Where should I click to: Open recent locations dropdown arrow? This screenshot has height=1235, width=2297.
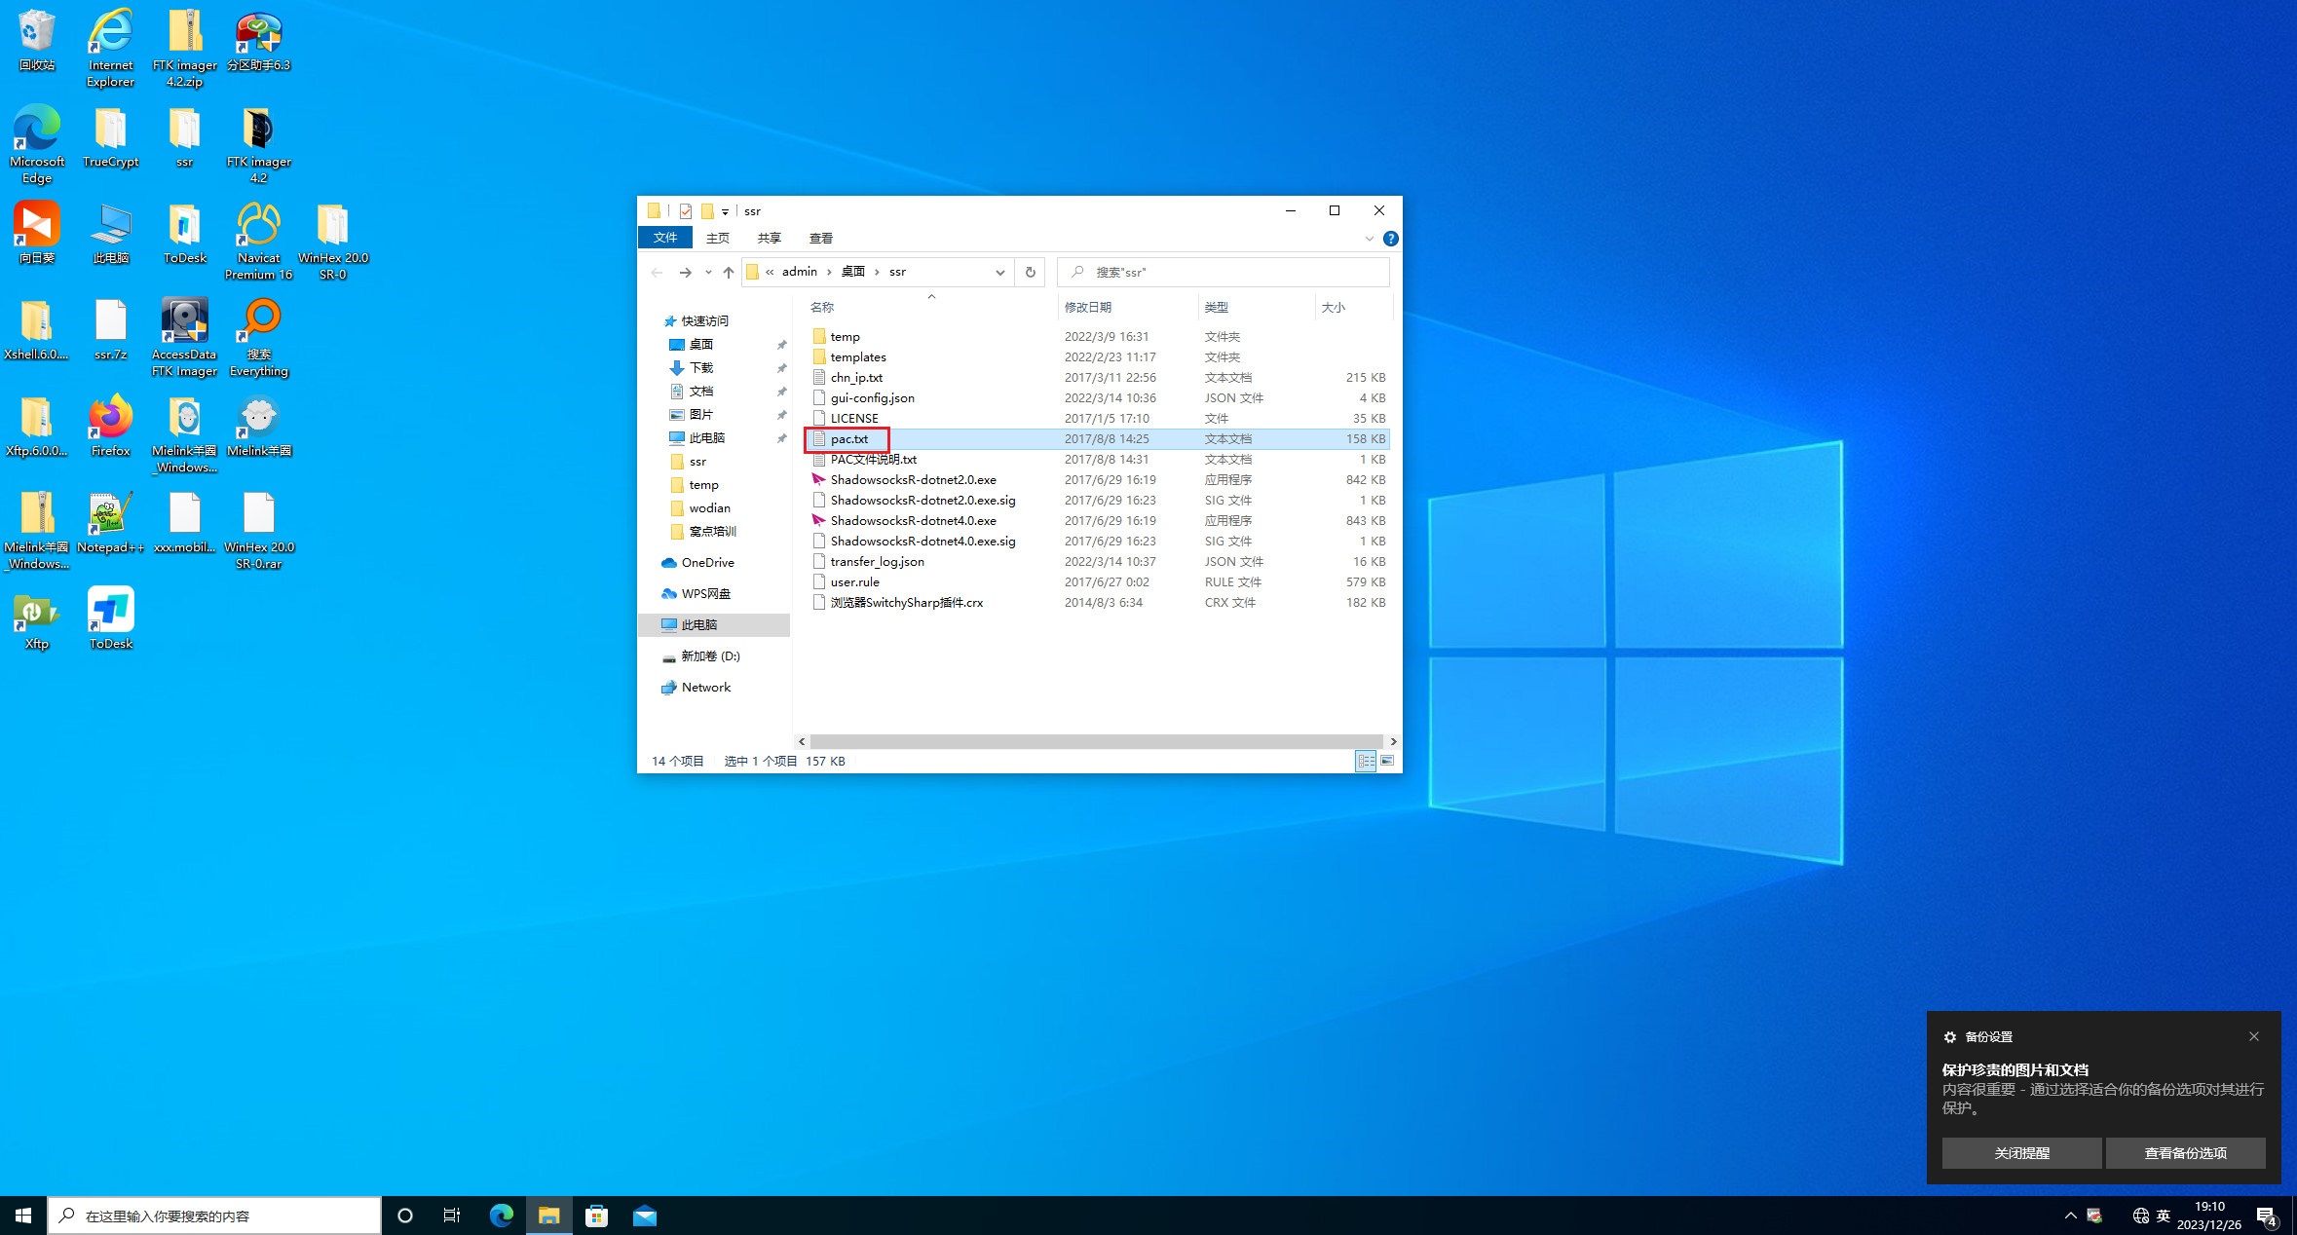[708, 273]
